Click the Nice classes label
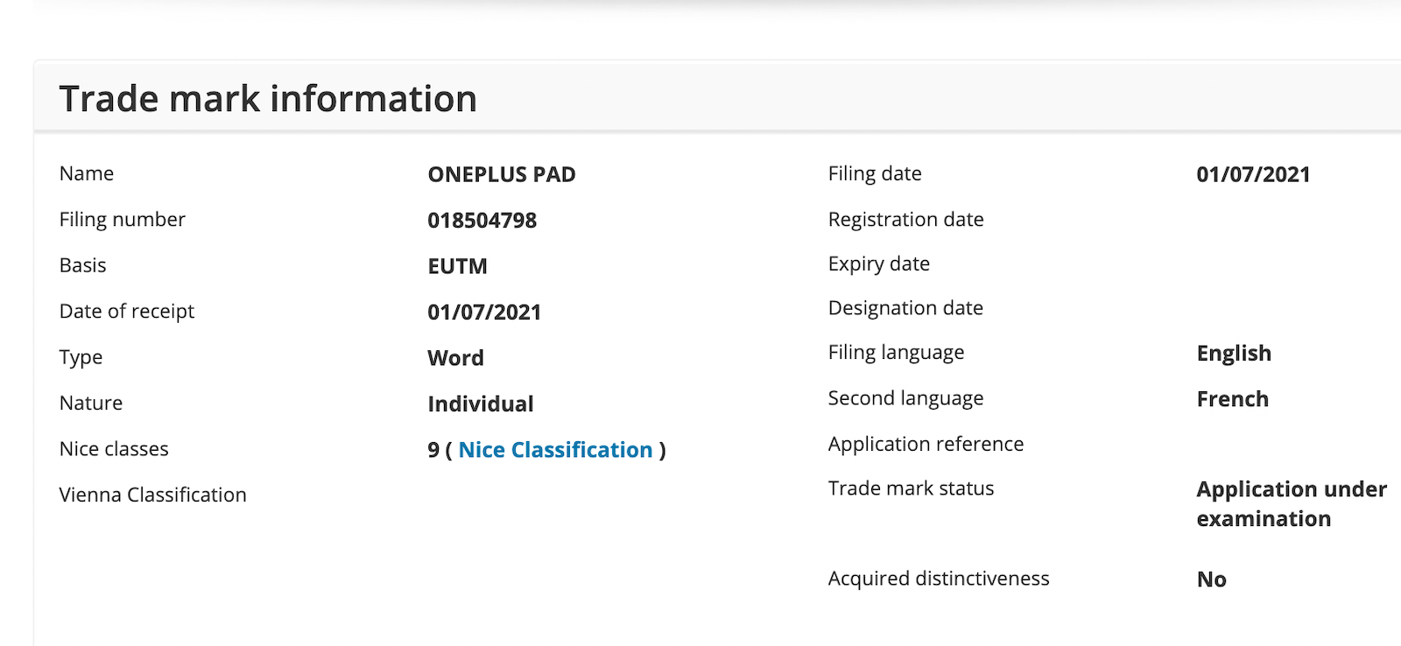This screenshot has width=1401, height=646. pyautogui.click(x=114, y=449)
